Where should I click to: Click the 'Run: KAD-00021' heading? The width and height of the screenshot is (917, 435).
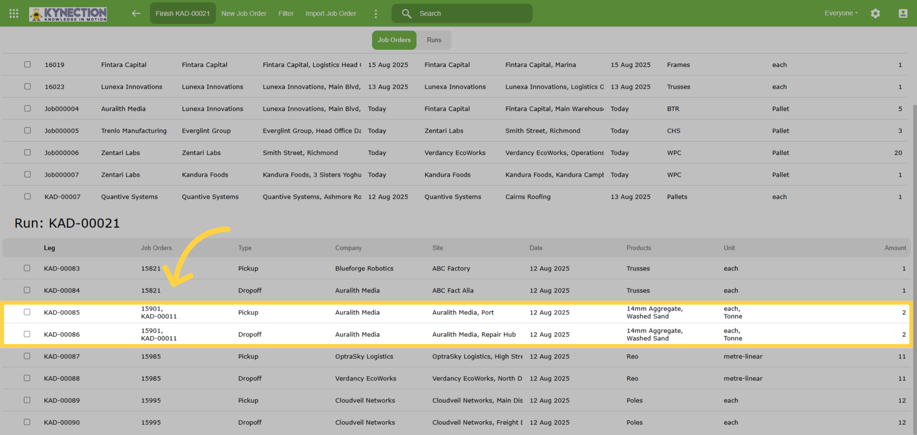(67, 223)
